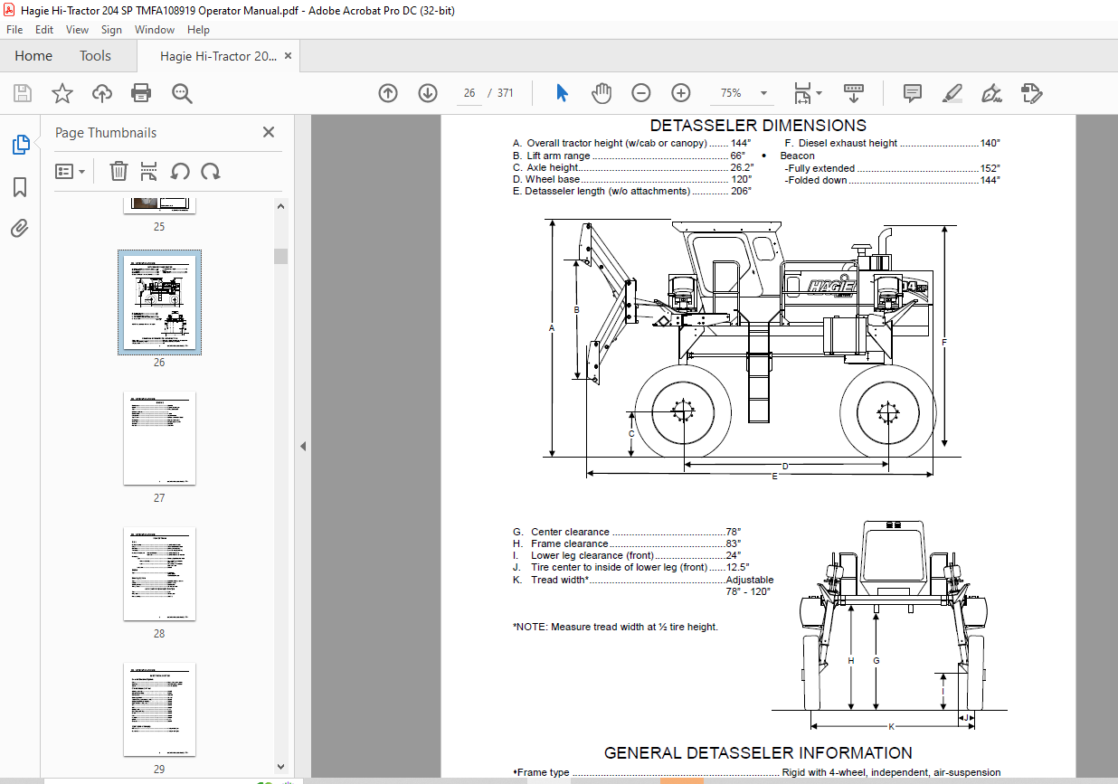
Task: Select the page 29 thumbnail
Action: coord(159,710)
